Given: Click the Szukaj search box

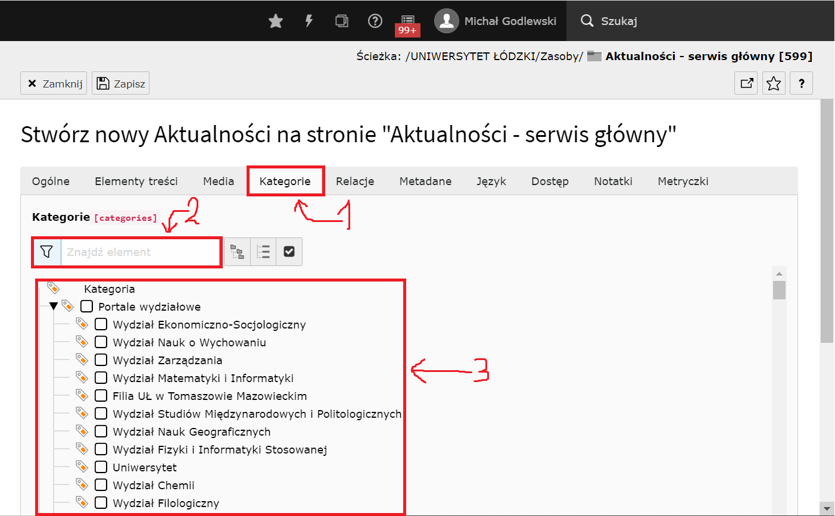Looking at the screenshot, I should (x=619, y=21).
